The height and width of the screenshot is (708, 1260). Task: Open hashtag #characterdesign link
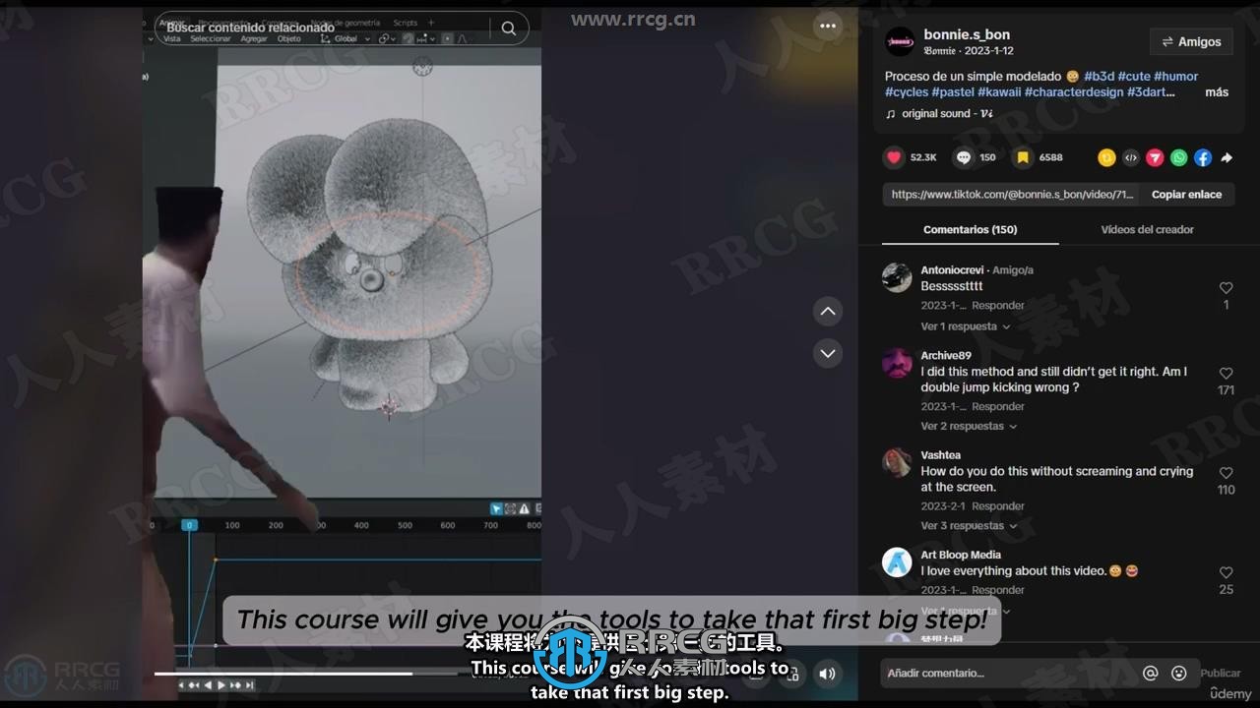pos(1074,92)
